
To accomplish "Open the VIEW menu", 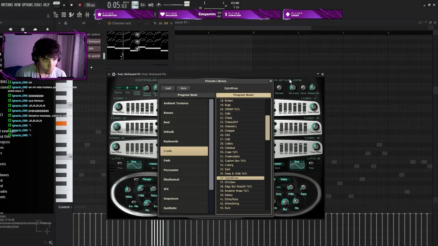I will [x=17, y=5].
